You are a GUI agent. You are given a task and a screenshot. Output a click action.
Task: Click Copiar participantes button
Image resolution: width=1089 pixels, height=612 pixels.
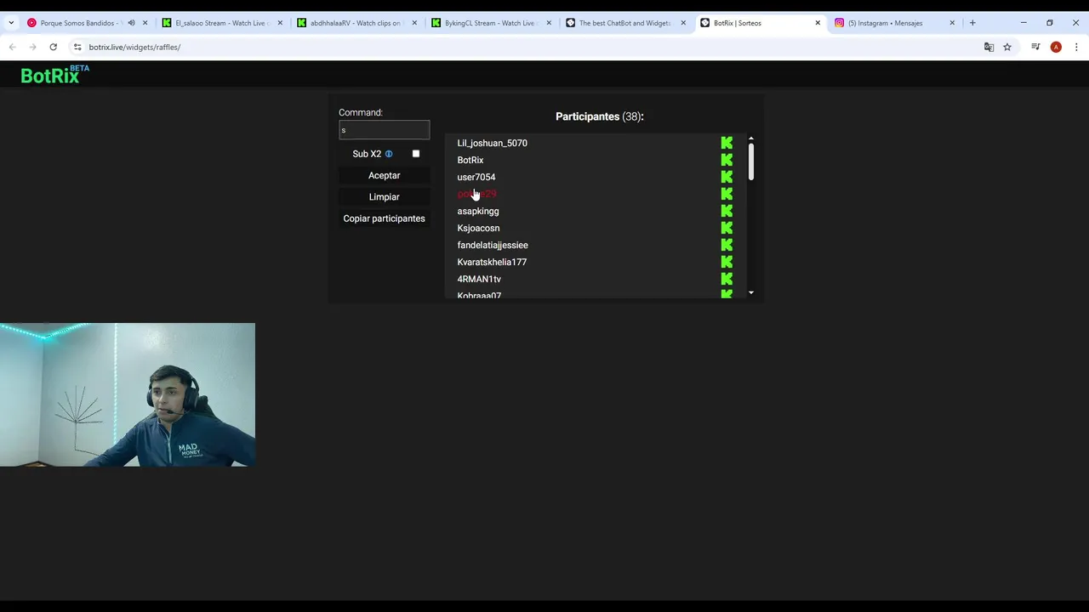(x=384, y=218)
